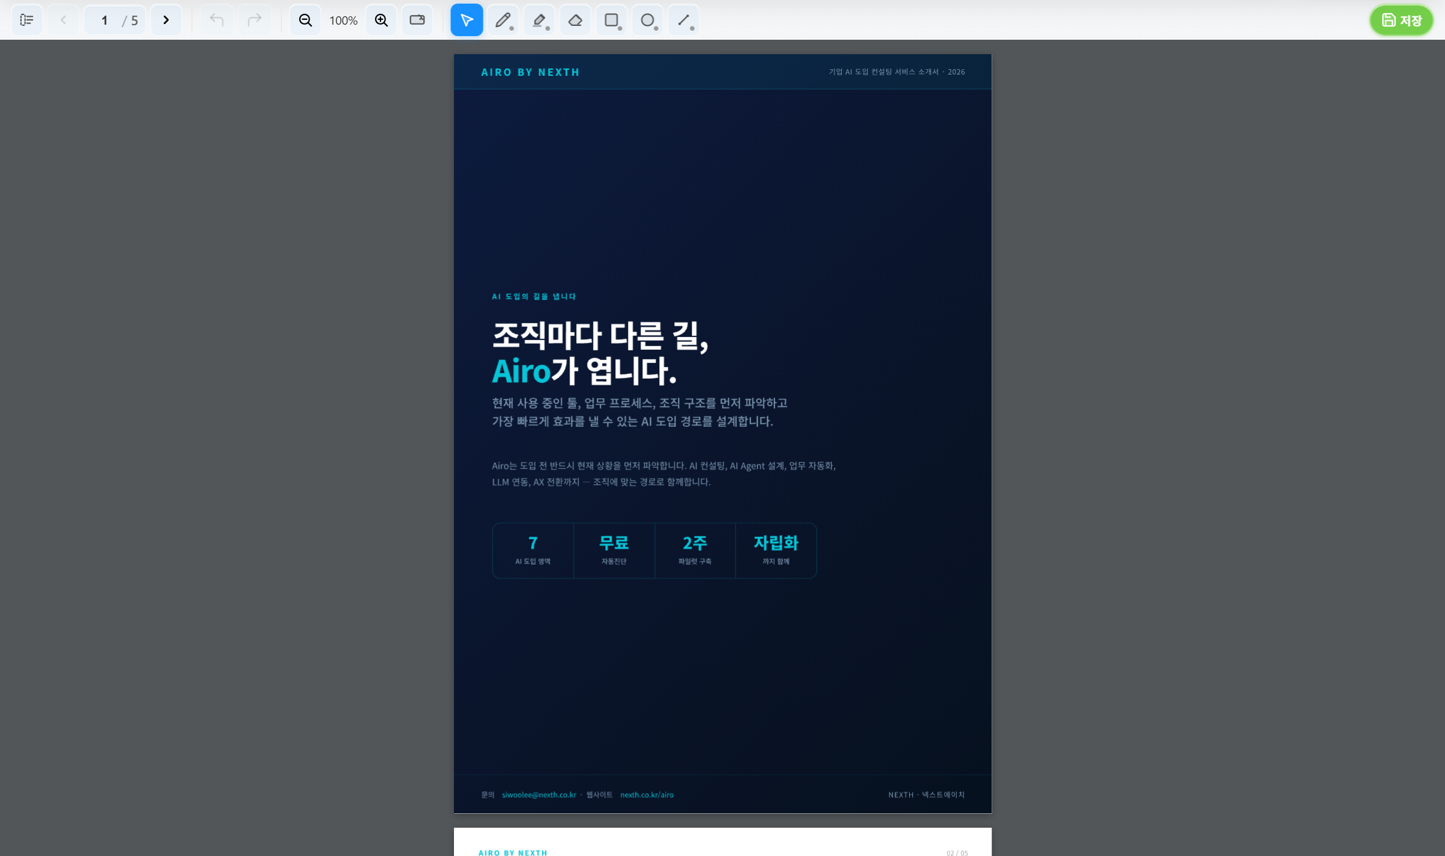Click the current page number field
The width and height of the screenshot is (1445, 856).
104,20
